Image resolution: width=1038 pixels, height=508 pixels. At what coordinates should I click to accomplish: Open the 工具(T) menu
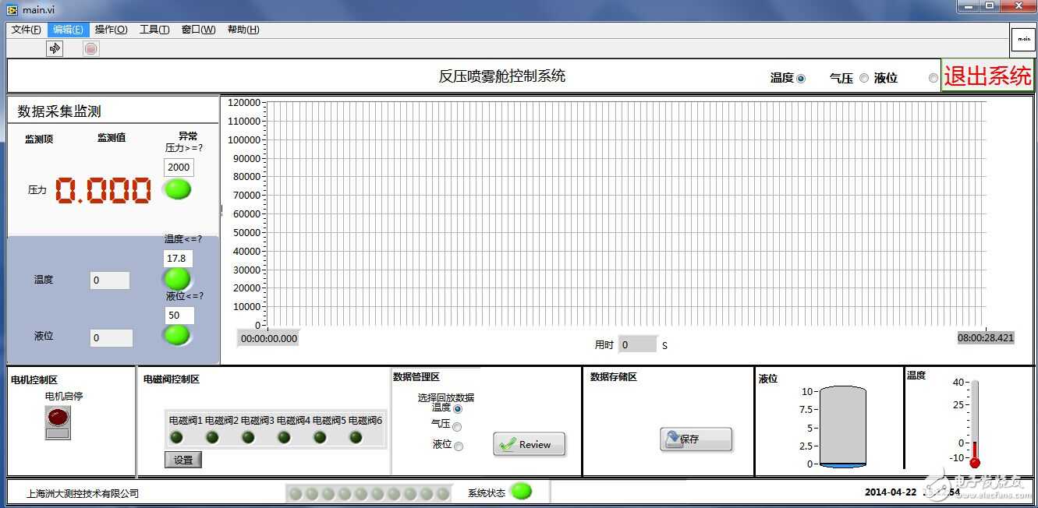(x=154, y=30)
